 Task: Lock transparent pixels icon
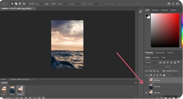151,75
